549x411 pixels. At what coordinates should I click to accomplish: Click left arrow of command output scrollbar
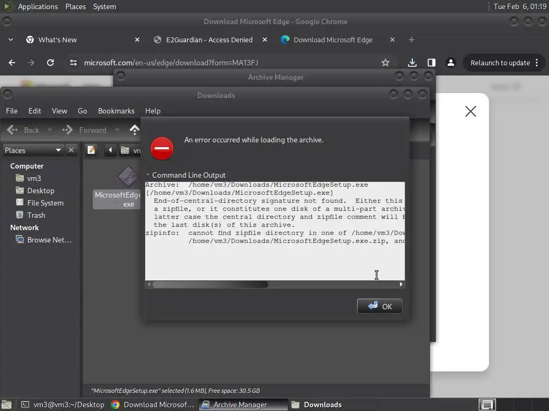point(149,285)
